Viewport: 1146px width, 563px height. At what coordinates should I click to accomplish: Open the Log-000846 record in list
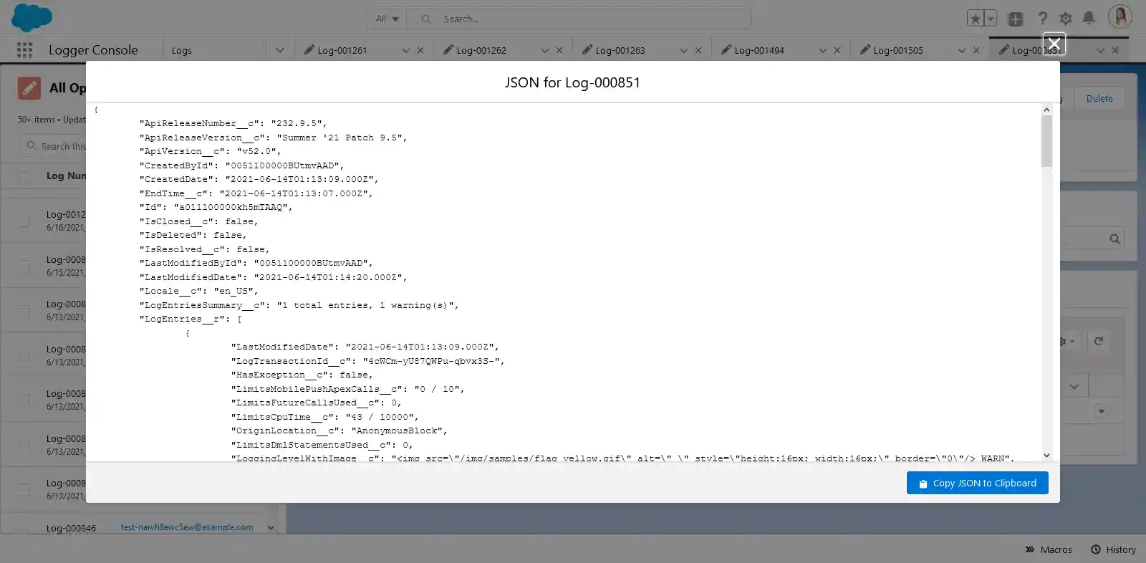[71, 529]
